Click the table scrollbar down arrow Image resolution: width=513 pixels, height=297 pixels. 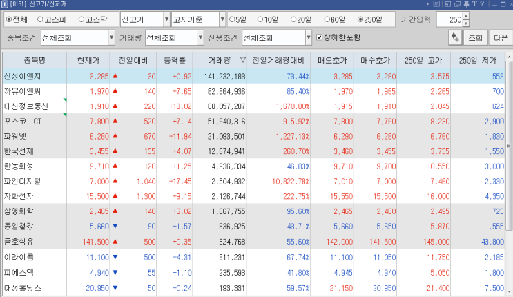pyautogui.click(x=509, y=291)
